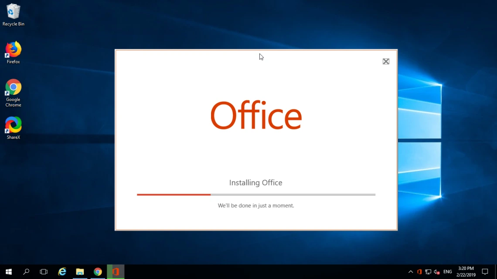
Task: Click the 'Installing Office' text
Action: point(256,182)
